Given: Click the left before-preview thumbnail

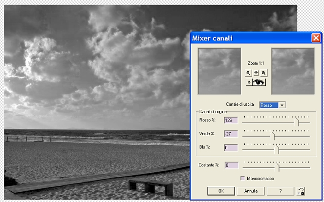Looking at the screenshot, I should pyautogui.click(x=219, y=71).
